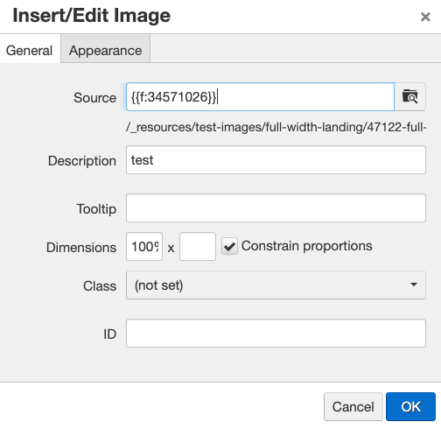
Task: Select the width box showing 100%
Action: tap(144, 247)
